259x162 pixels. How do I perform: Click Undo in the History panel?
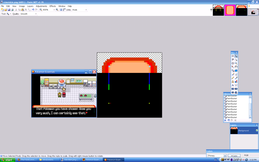(x=229, y=120)
